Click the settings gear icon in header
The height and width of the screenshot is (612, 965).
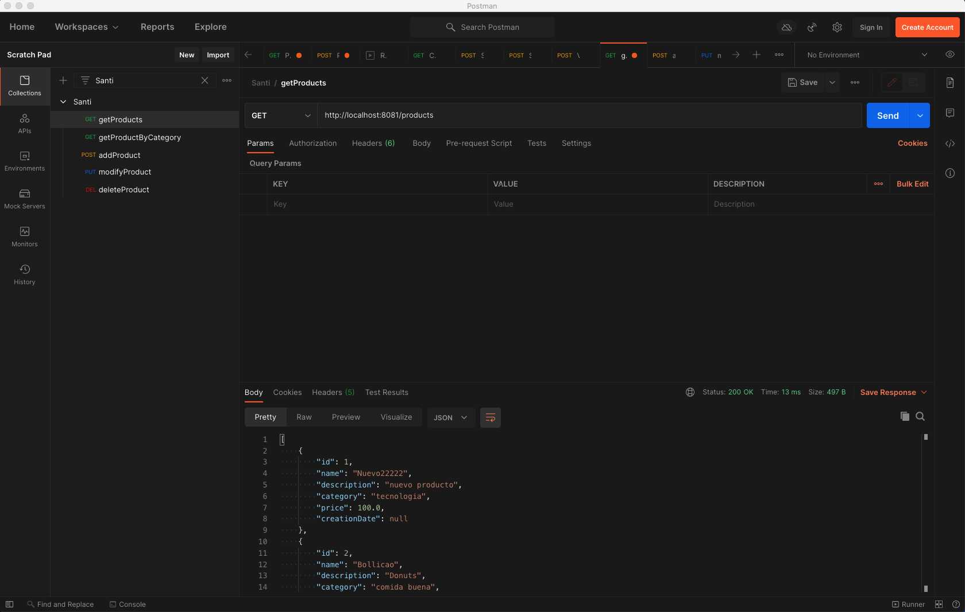(837, 28)
